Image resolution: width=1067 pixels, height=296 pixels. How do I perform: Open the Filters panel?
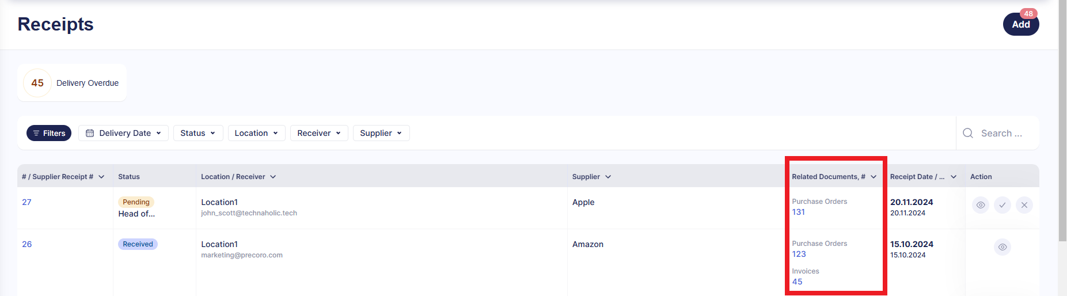click(x=49, y=133)
